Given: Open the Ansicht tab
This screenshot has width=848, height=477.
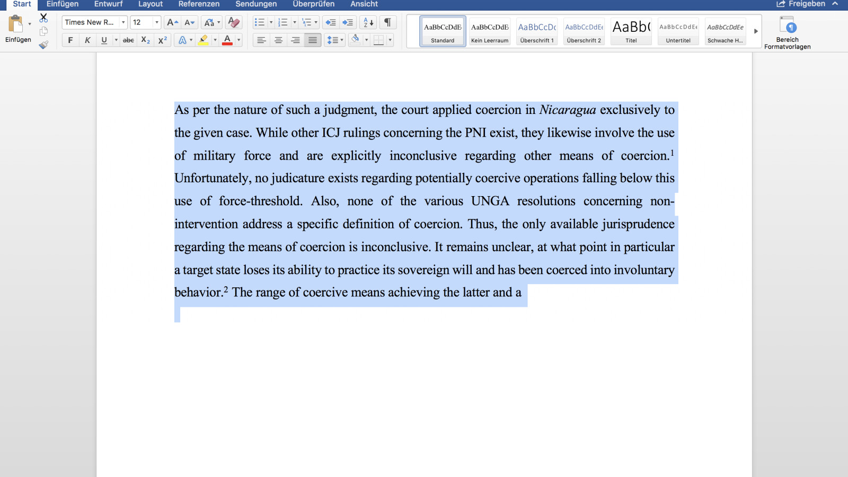Looking at the screenshot, I should [364, 4].
